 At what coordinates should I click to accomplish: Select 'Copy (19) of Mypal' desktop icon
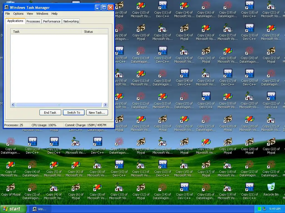pos(228,146)
